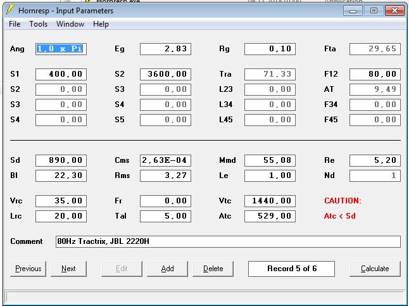Viewport: 409px width, 306px height.
Task: Close the Hornresp Input Parameters window
Action: 394,11
